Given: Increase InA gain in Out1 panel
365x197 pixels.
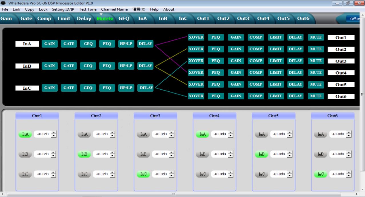Looking at the screenshot, I should tap(54, 132).
